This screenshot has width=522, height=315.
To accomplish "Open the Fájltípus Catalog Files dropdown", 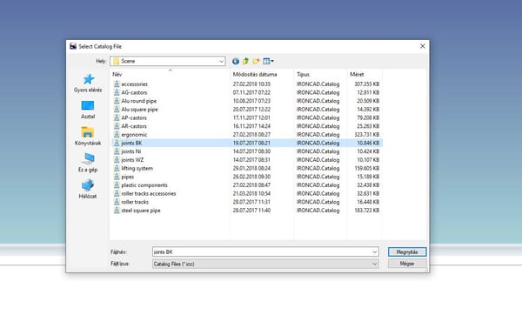I will click(x=265, y=264).
